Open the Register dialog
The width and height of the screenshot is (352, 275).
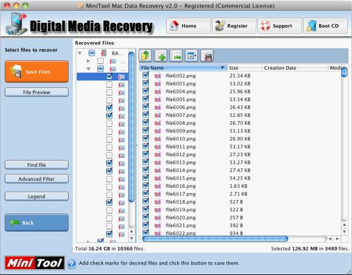point(234,26)
